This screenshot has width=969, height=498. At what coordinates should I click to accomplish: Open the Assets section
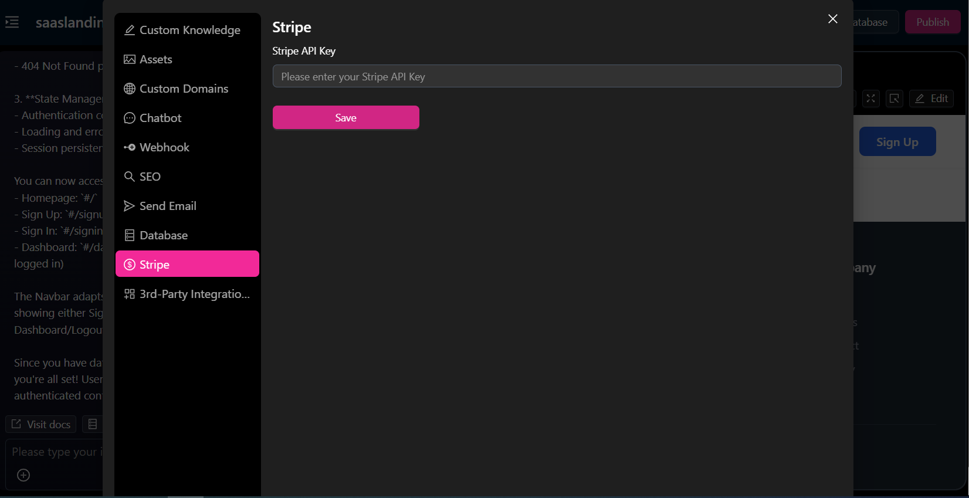pos(187,59)
